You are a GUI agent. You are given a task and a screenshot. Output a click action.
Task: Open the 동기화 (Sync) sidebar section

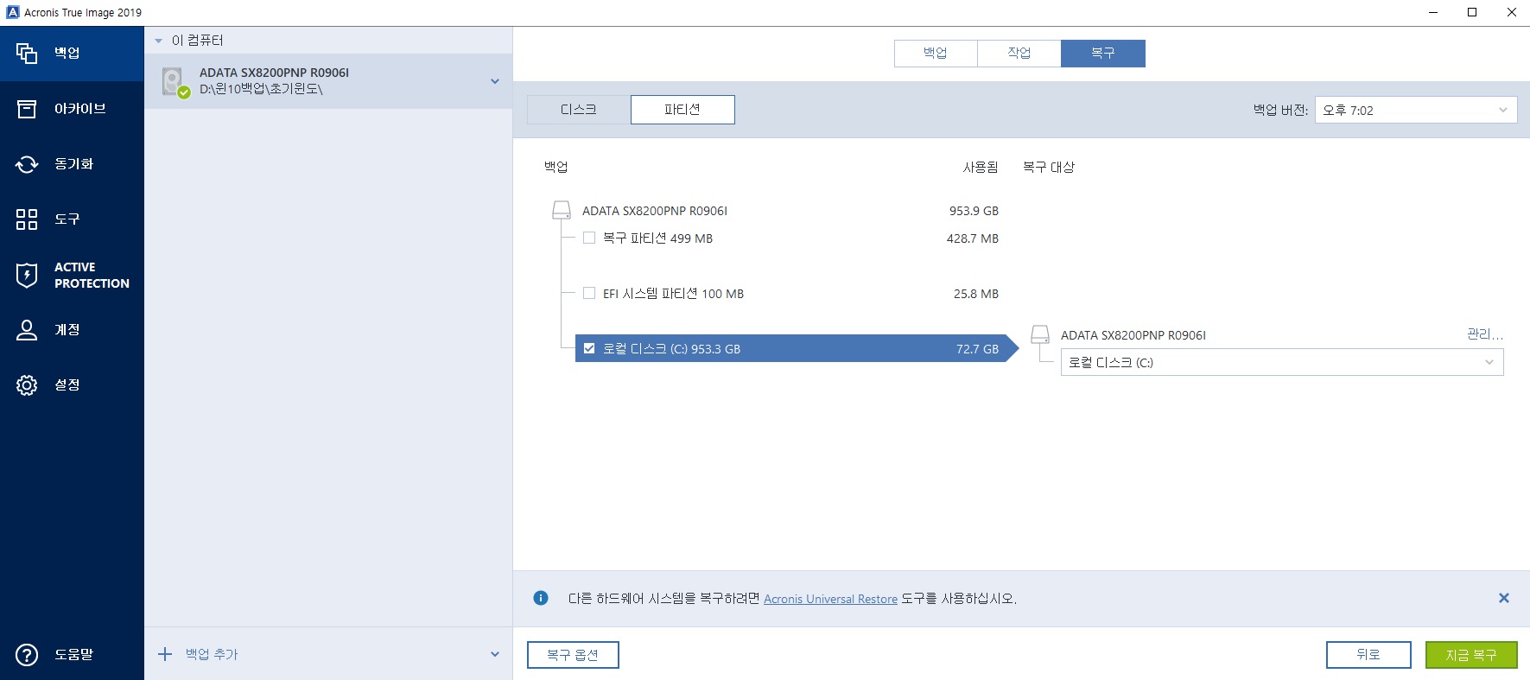(x=72, y=164)
